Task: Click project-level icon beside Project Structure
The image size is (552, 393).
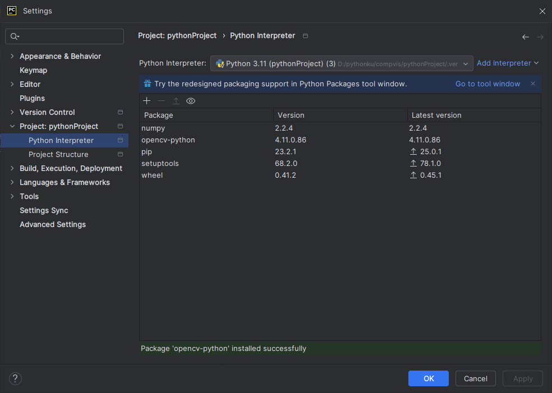Action: 121,155
